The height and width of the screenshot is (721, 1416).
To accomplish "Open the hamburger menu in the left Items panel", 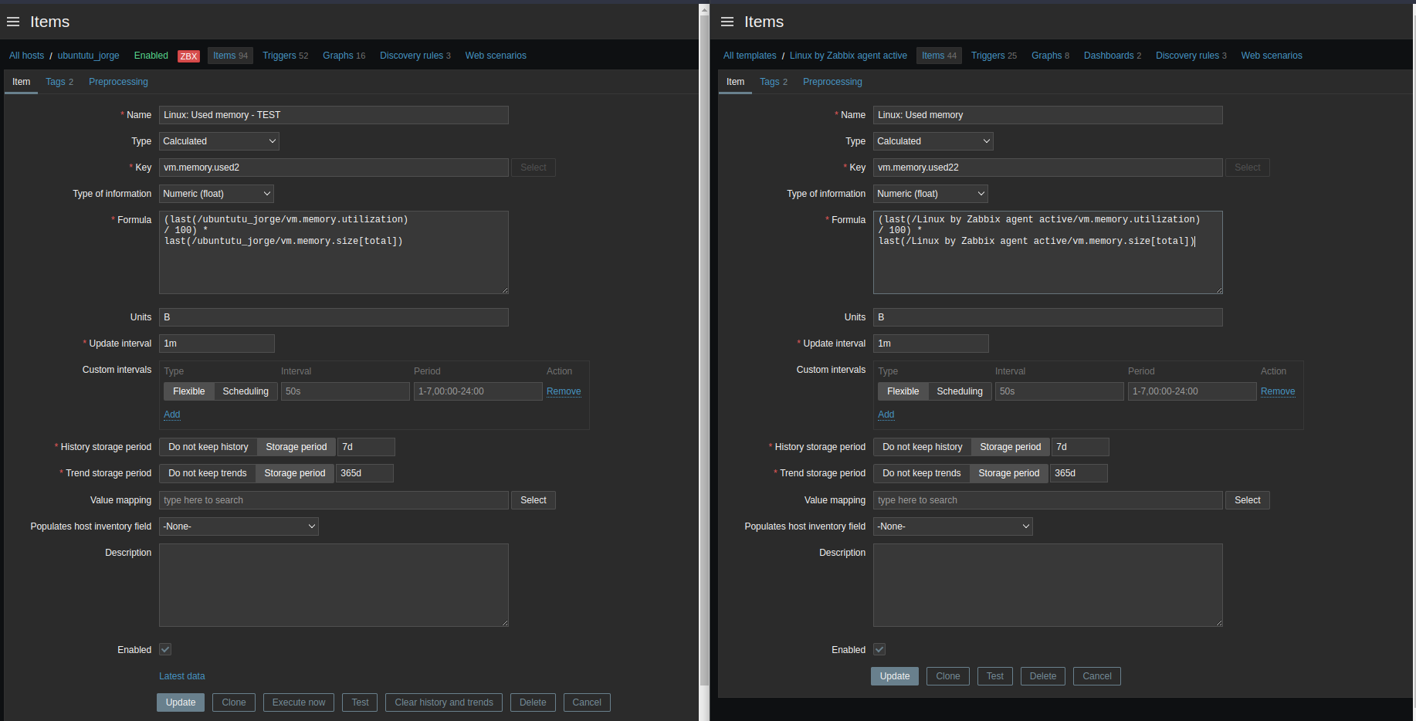I will (13, 22).
